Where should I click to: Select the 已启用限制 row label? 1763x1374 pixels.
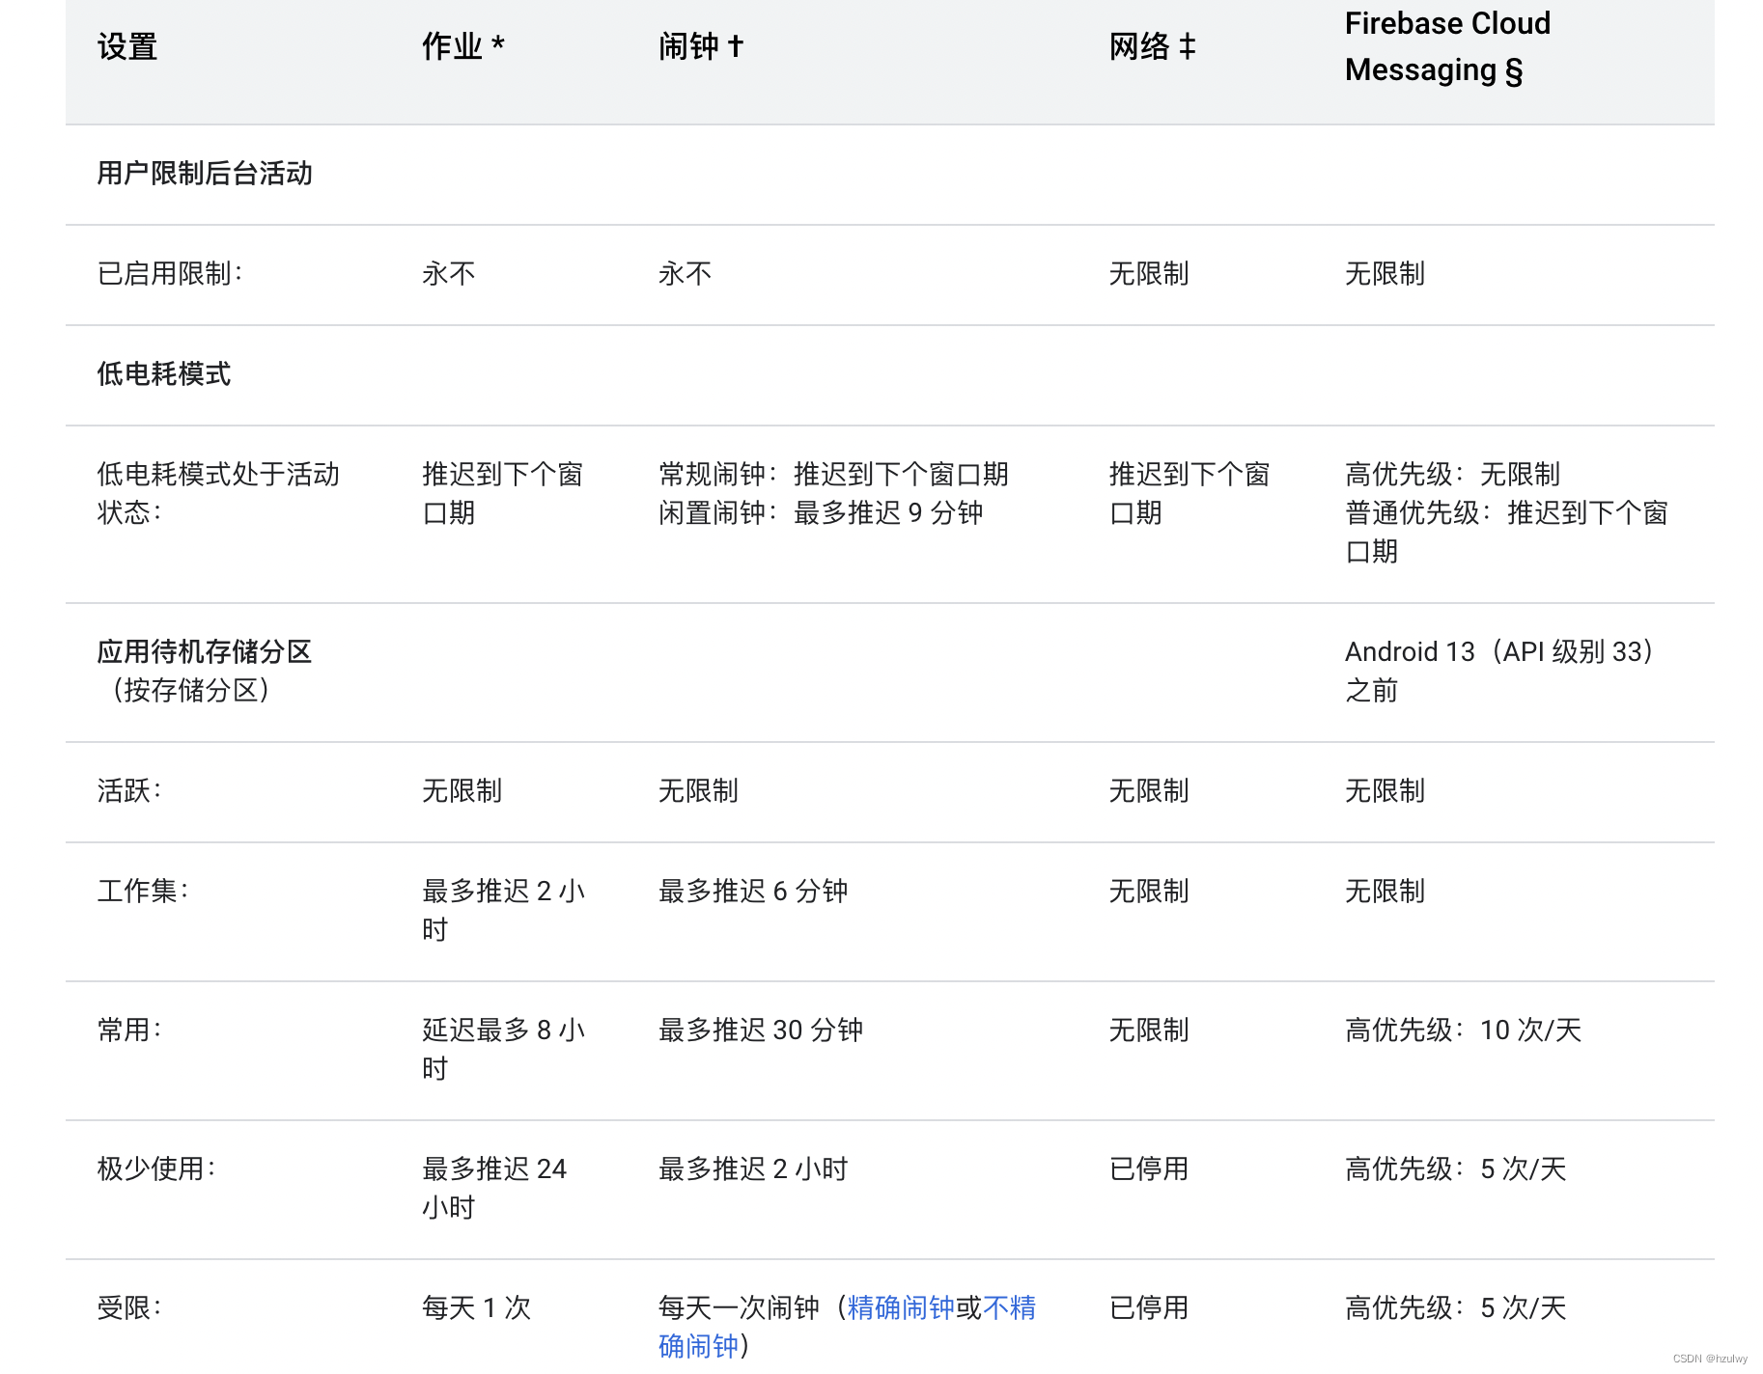(x=170, y=274)
